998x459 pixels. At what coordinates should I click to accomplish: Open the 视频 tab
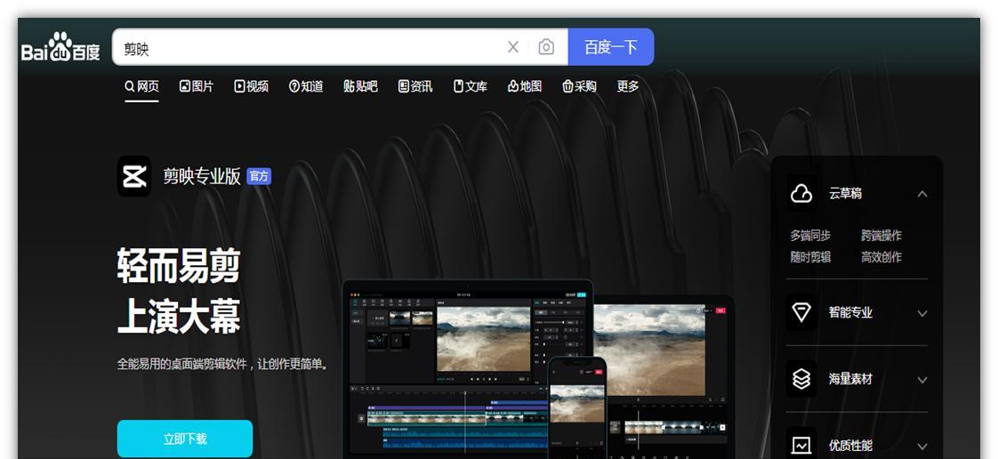(x=252, y=86)
